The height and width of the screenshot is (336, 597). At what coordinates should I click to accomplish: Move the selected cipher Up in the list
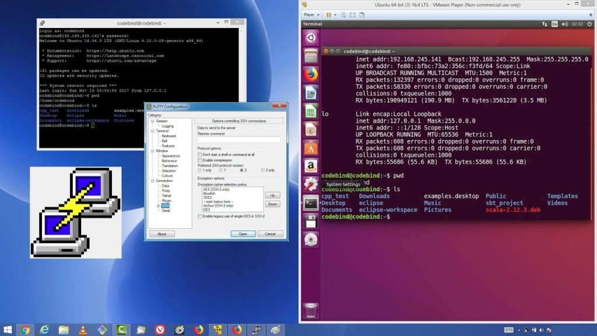(x=273, y=195)
